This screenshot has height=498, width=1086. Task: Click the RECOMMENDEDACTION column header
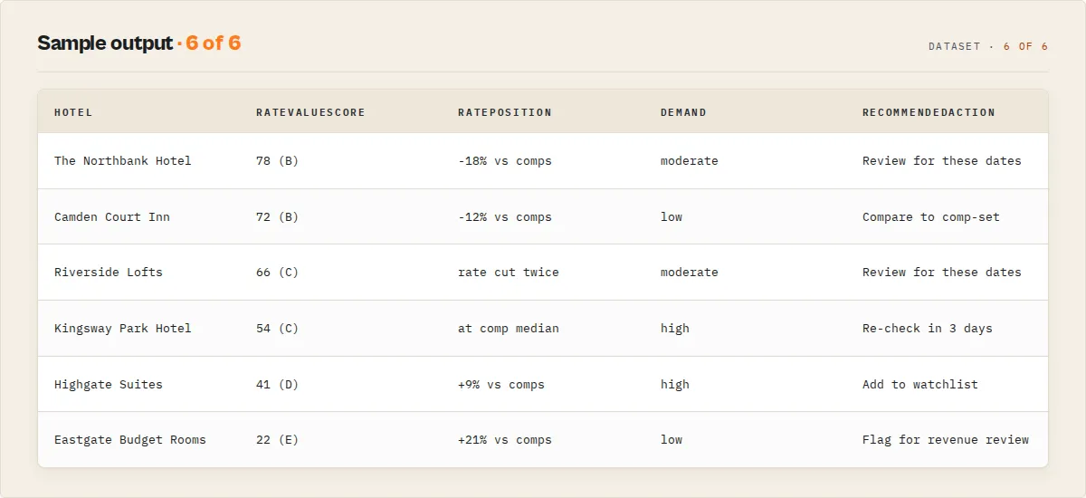tap(929, 112)
